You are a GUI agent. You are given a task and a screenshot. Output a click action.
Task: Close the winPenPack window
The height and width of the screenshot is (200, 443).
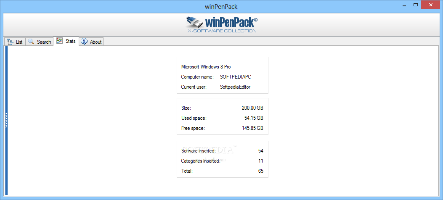pos(430,5)
